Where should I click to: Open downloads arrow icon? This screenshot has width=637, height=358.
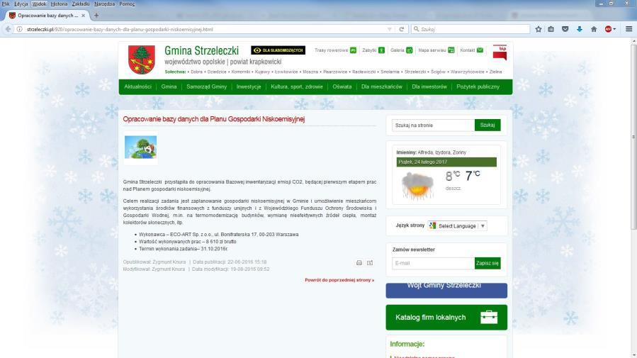click(580, 29)
